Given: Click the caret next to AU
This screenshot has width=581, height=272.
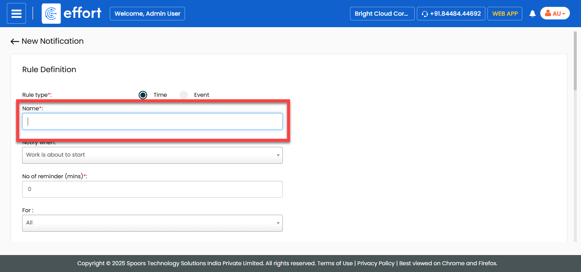Looking at the screenshot, I should point(564,14).
